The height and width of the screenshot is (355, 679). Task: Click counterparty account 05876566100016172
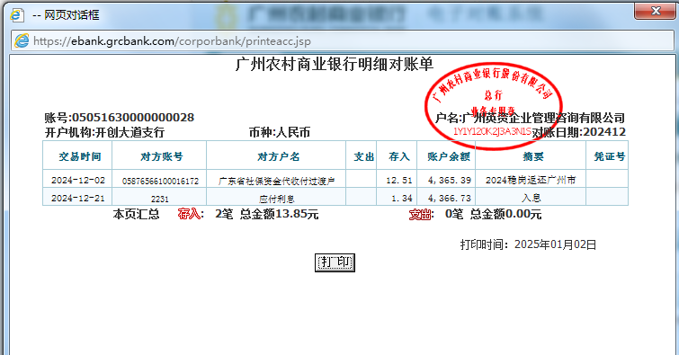[x=160, y=181]
